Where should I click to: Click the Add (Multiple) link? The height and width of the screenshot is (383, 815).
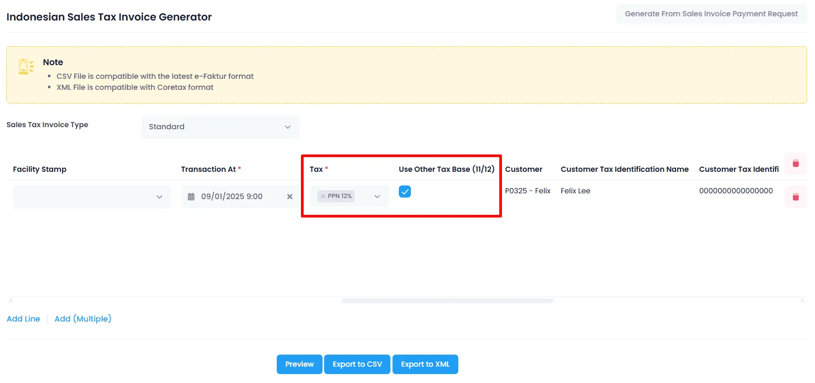[83, 319]
